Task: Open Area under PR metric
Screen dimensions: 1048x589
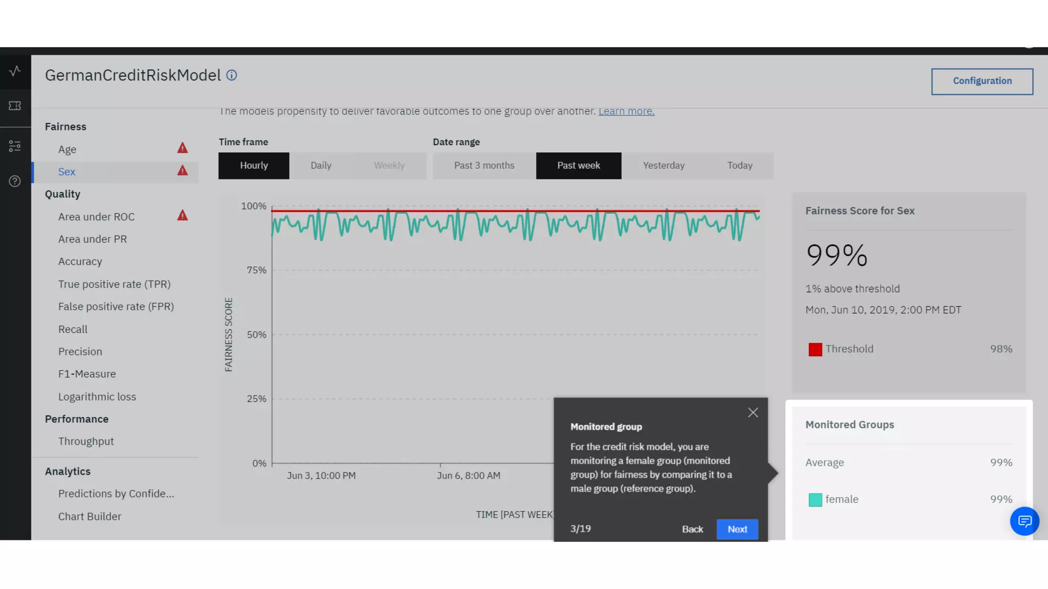Action: 93,239
